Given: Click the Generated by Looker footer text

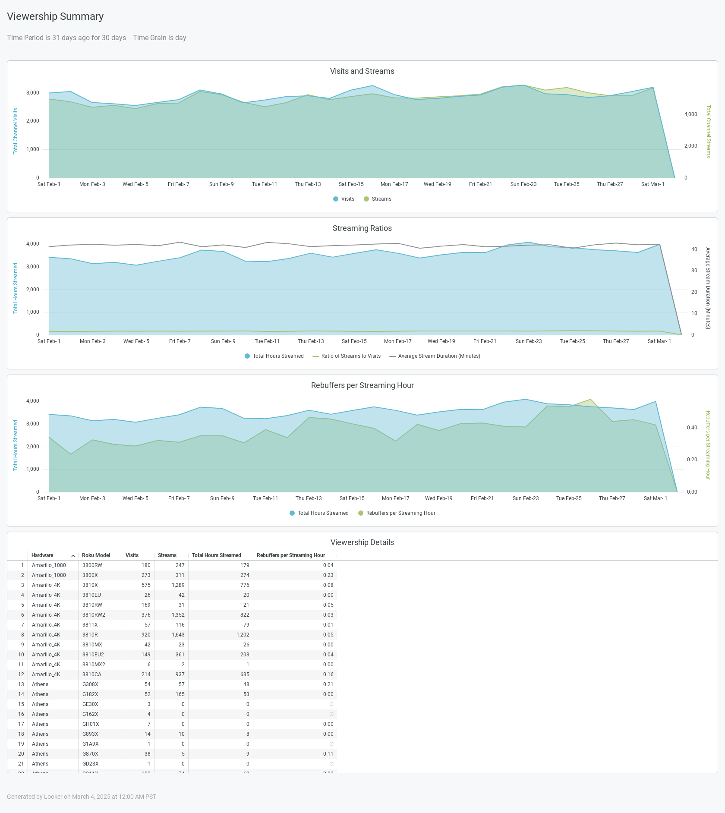Looking at the screenshot, I should tap(82, 797).
